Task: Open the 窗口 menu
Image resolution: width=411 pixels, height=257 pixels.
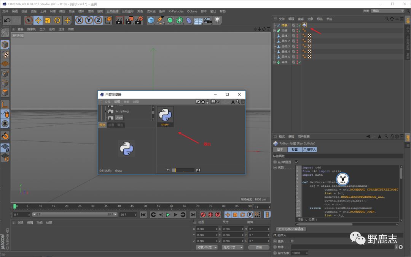Action: coord(213,11)
